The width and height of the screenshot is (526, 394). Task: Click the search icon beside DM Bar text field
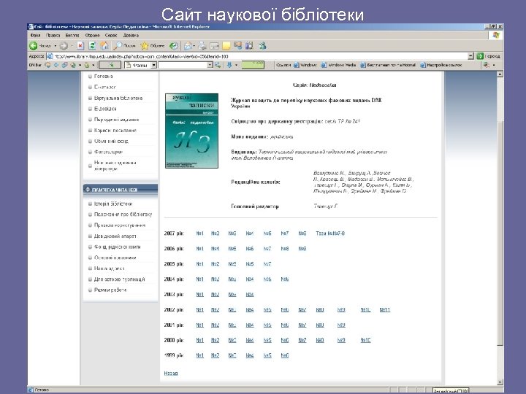tap(218, 65)
